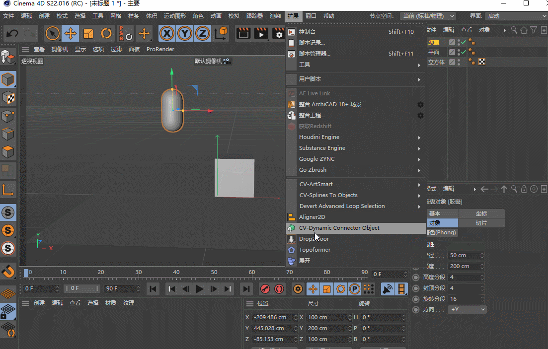
Task: Toggle Y axis lock
Action: [184, 34]
